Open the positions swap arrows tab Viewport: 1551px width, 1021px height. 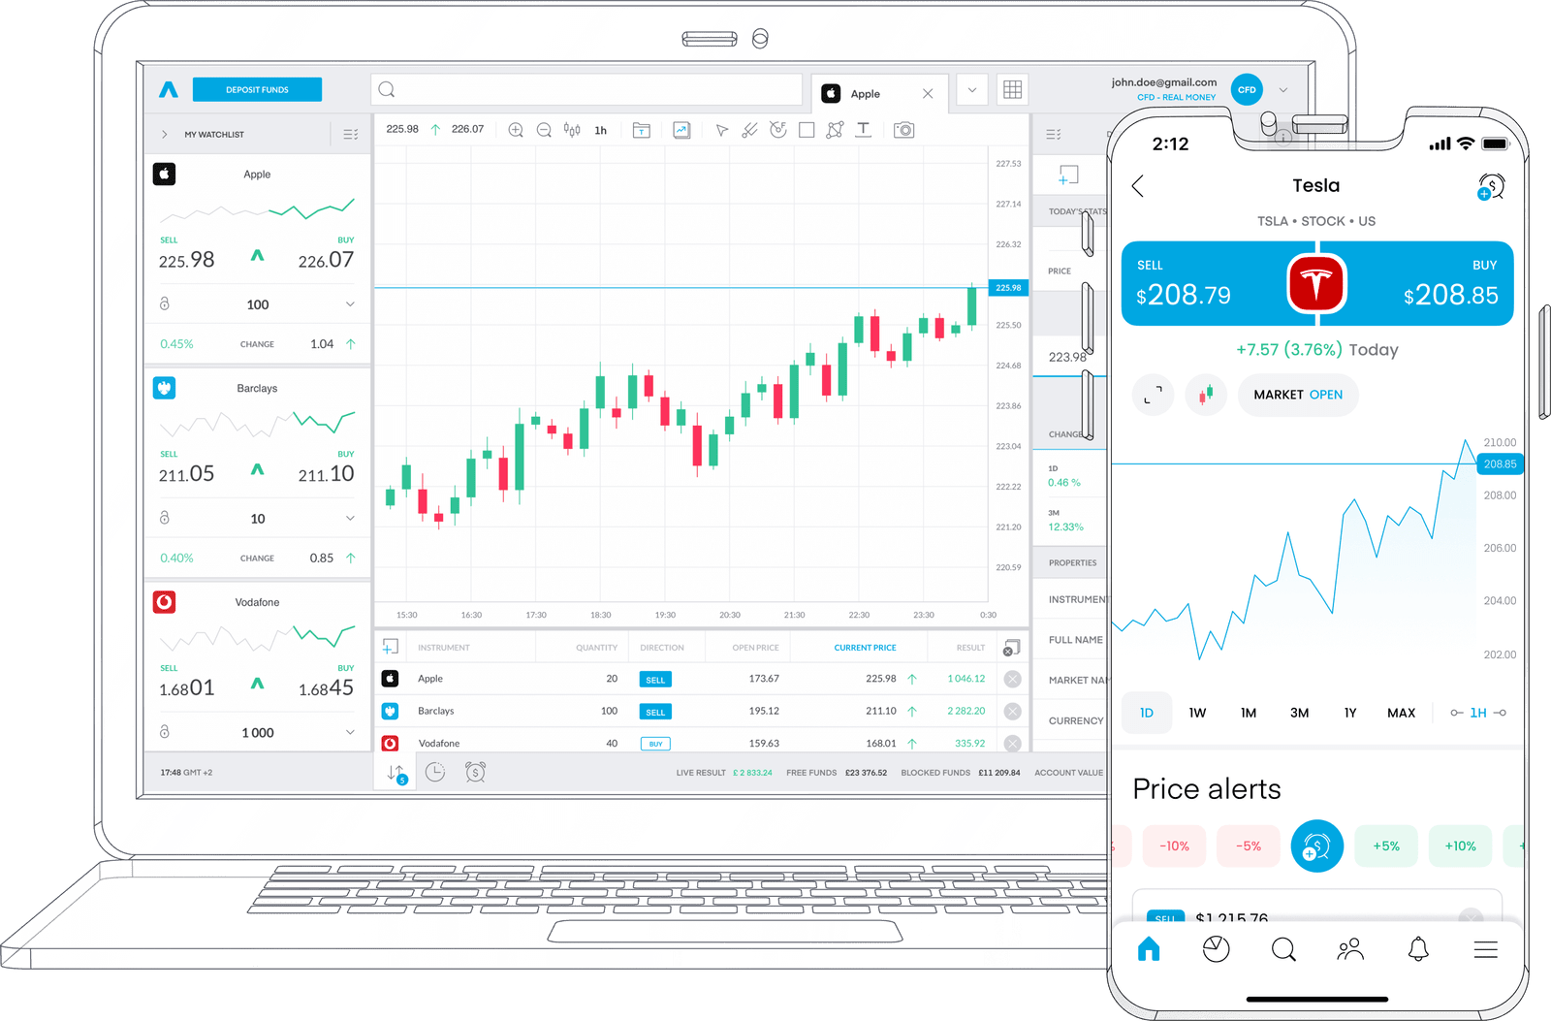[x=397, y=774]
